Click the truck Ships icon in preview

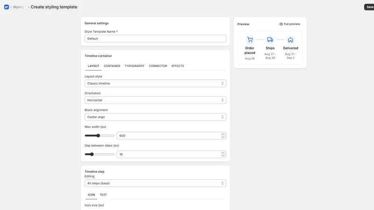pos(270,40)
